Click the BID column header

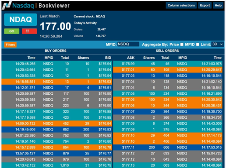click(108, 58)
